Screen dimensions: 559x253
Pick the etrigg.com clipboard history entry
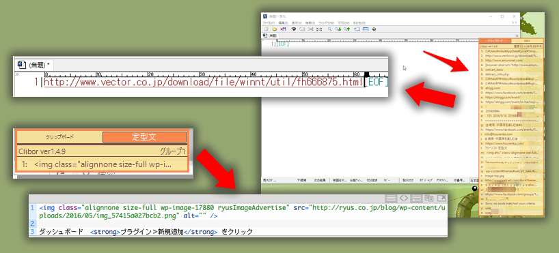(x=511, y=88)
